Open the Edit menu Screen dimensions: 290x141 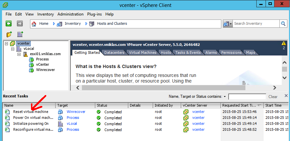18,14
